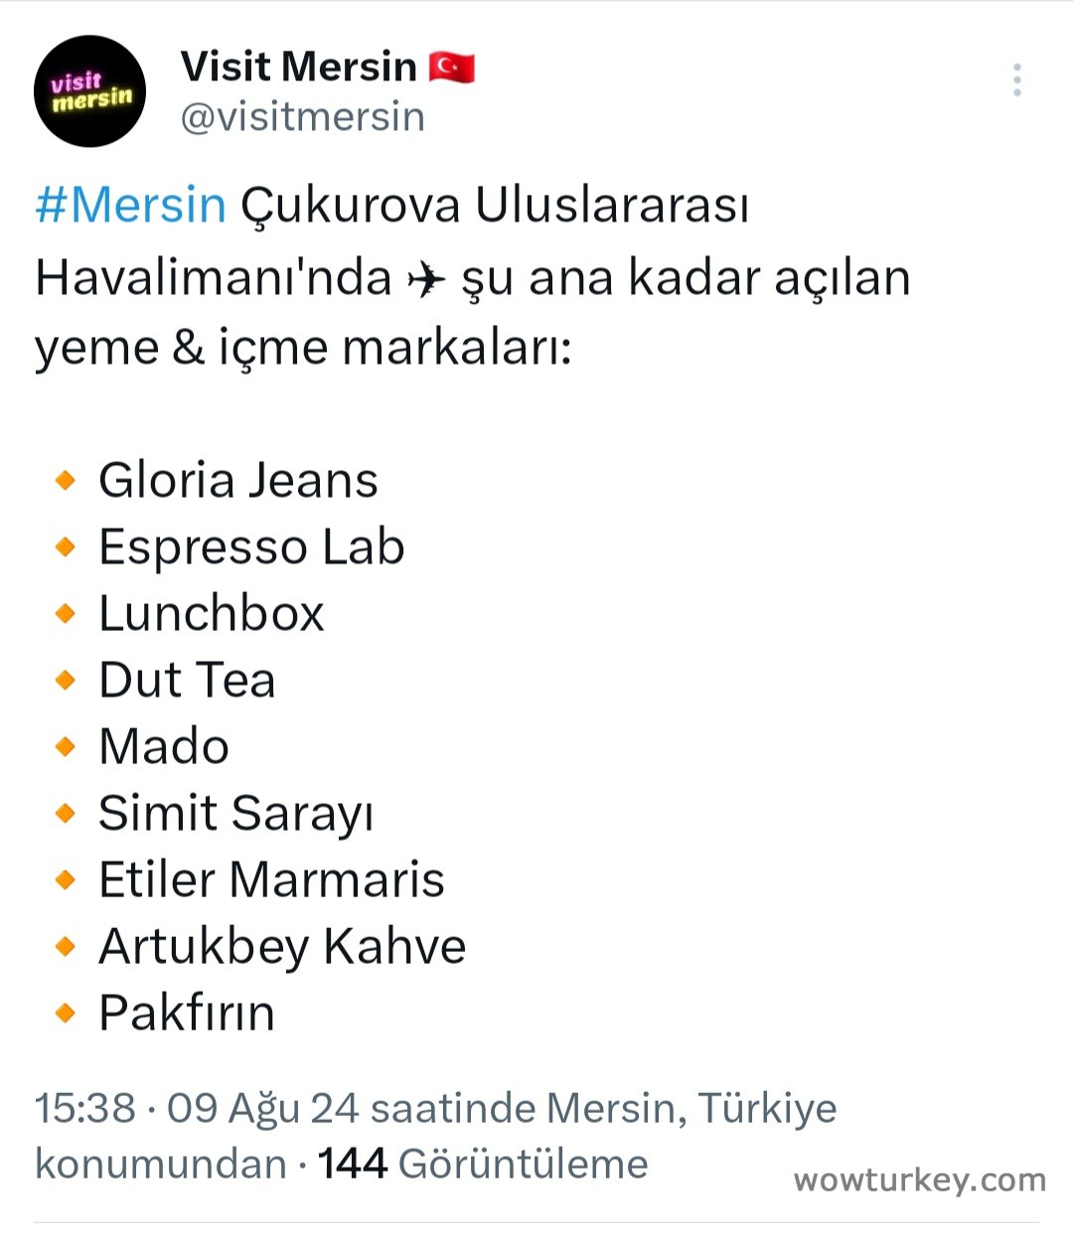Open the 144 Görüntüleme view count
Screen dimensions: 1073x1240
(483, 1163)
